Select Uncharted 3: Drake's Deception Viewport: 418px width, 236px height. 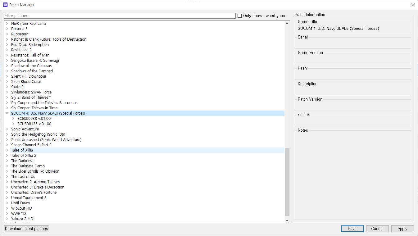[x=38, y=187]
